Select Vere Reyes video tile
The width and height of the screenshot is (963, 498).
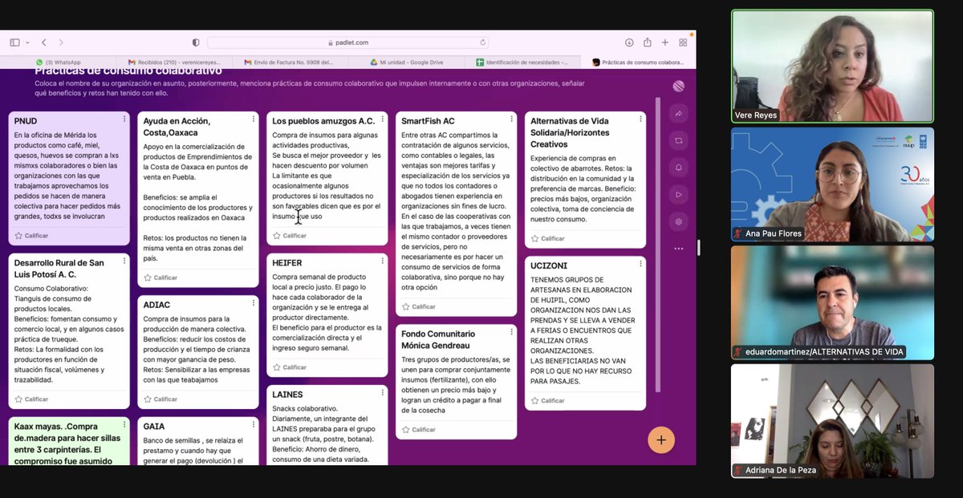(833, 66)
